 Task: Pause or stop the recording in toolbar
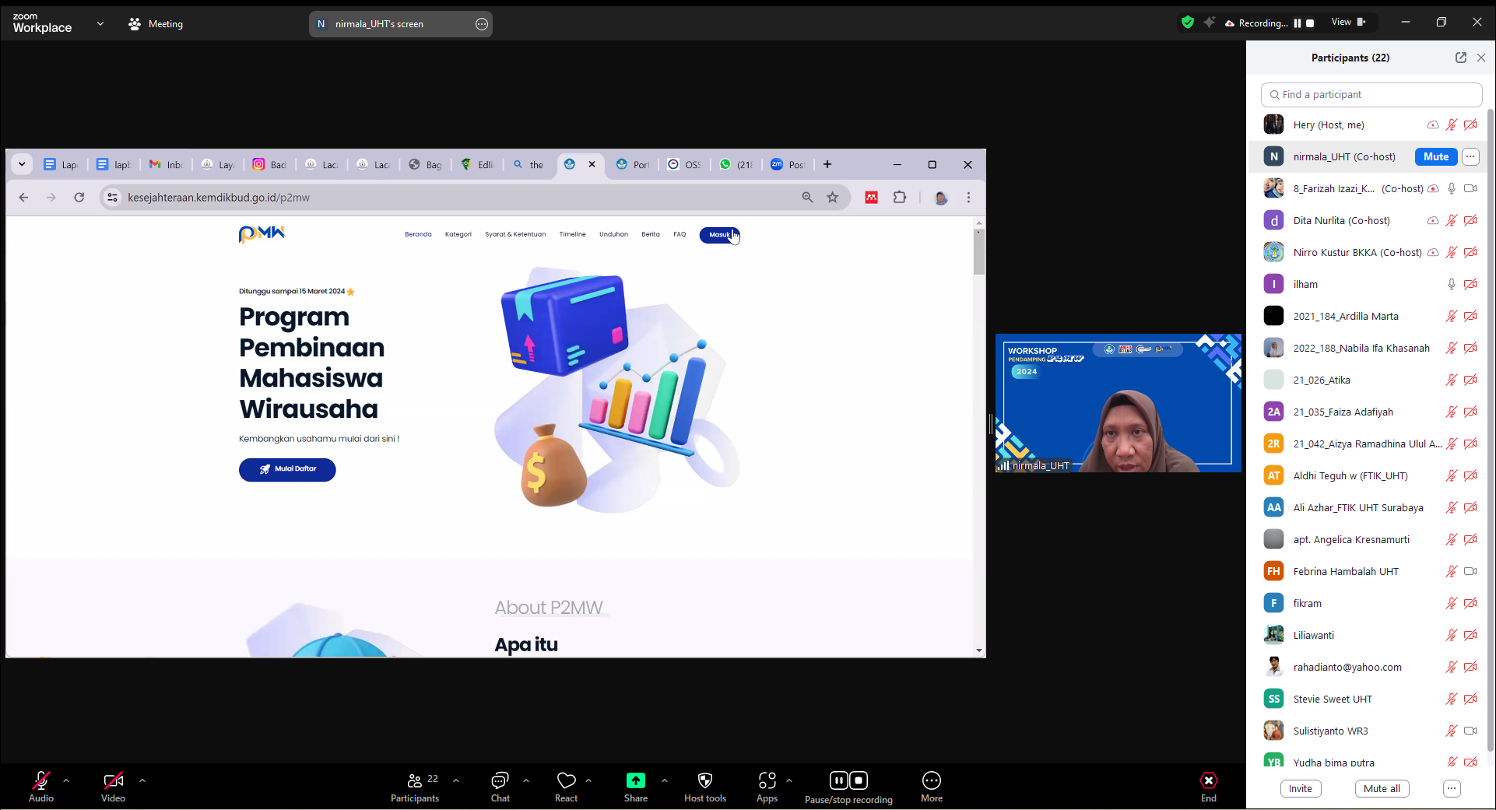pyautogui.click(x=848, y=781)
